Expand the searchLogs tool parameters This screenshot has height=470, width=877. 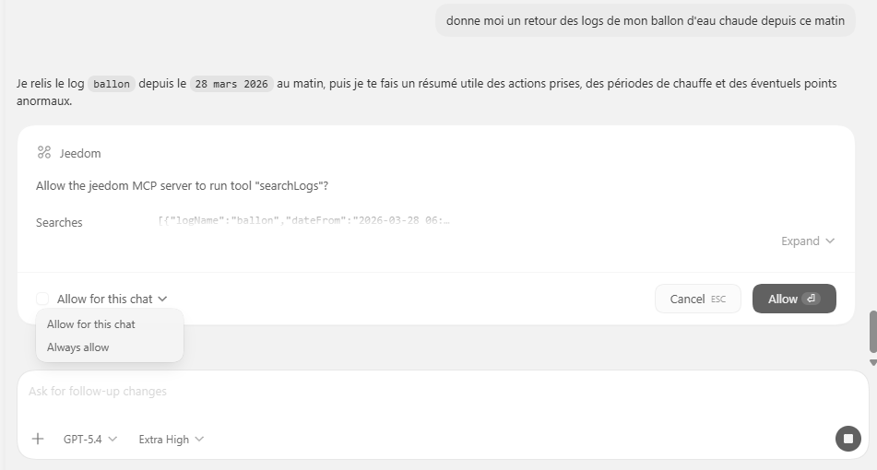tap(807, 241)
